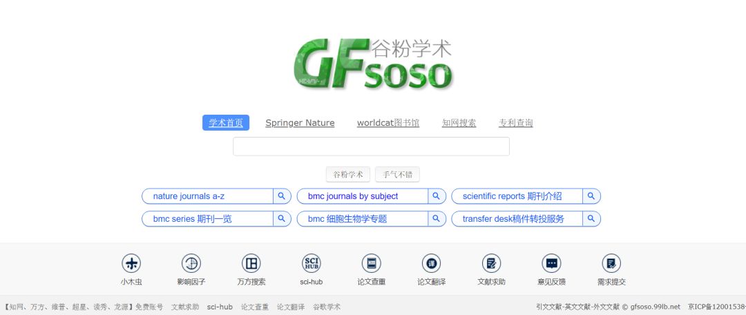This screenshot has height=315, width=746.
Task: Switch to Springer Nature tab
Action: [300, 123]
